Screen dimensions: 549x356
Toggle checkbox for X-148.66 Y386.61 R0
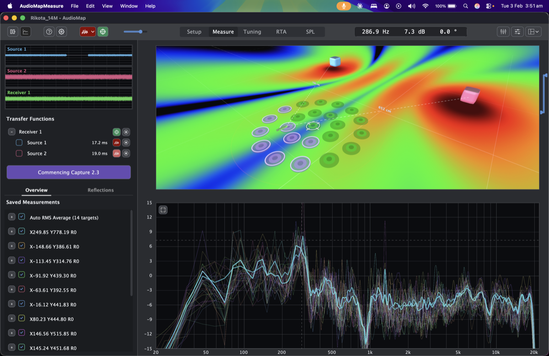[22, 246]
